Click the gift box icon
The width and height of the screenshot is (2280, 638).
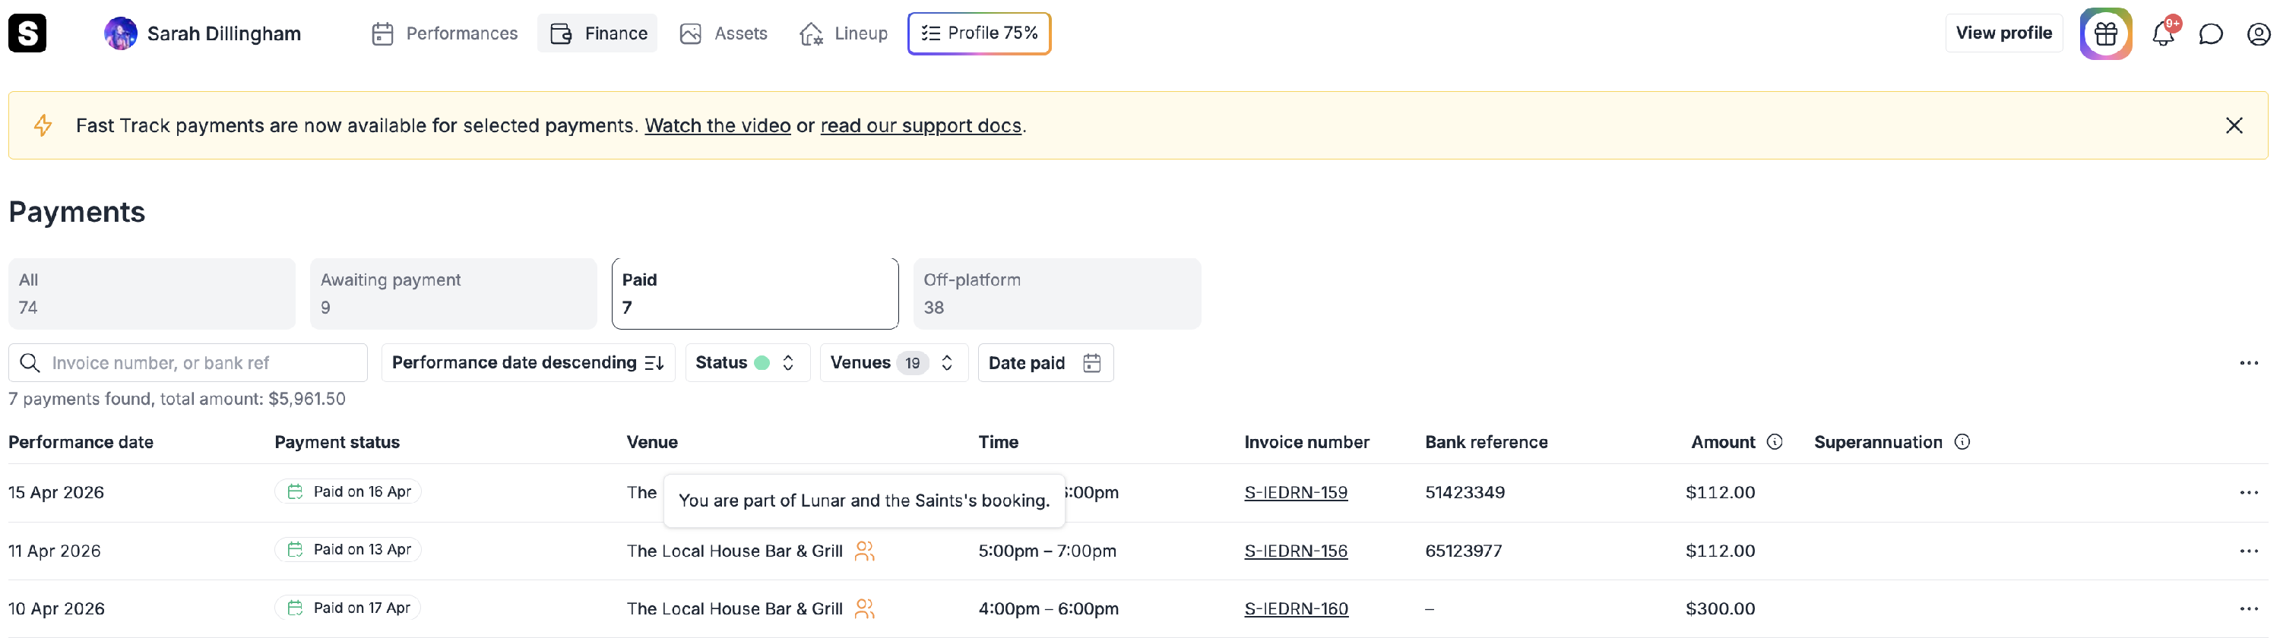[2104, 33]
